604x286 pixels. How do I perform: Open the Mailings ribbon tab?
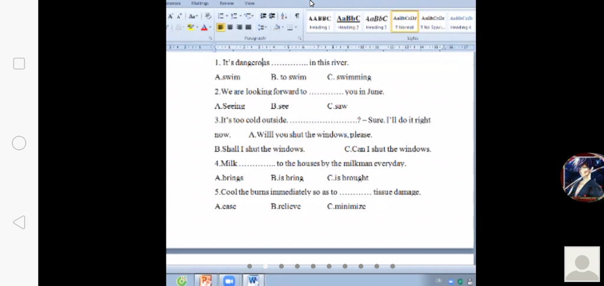(199, 3)
